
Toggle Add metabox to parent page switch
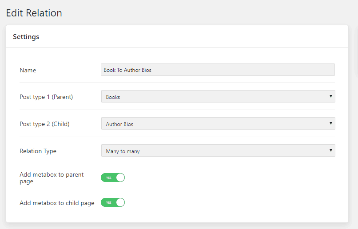(113, 178)
